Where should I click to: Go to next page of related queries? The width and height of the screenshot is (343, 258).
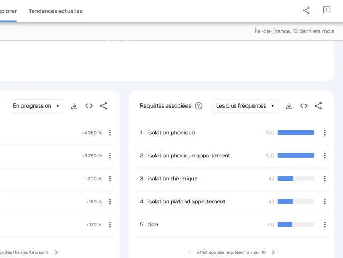point(273,252)
